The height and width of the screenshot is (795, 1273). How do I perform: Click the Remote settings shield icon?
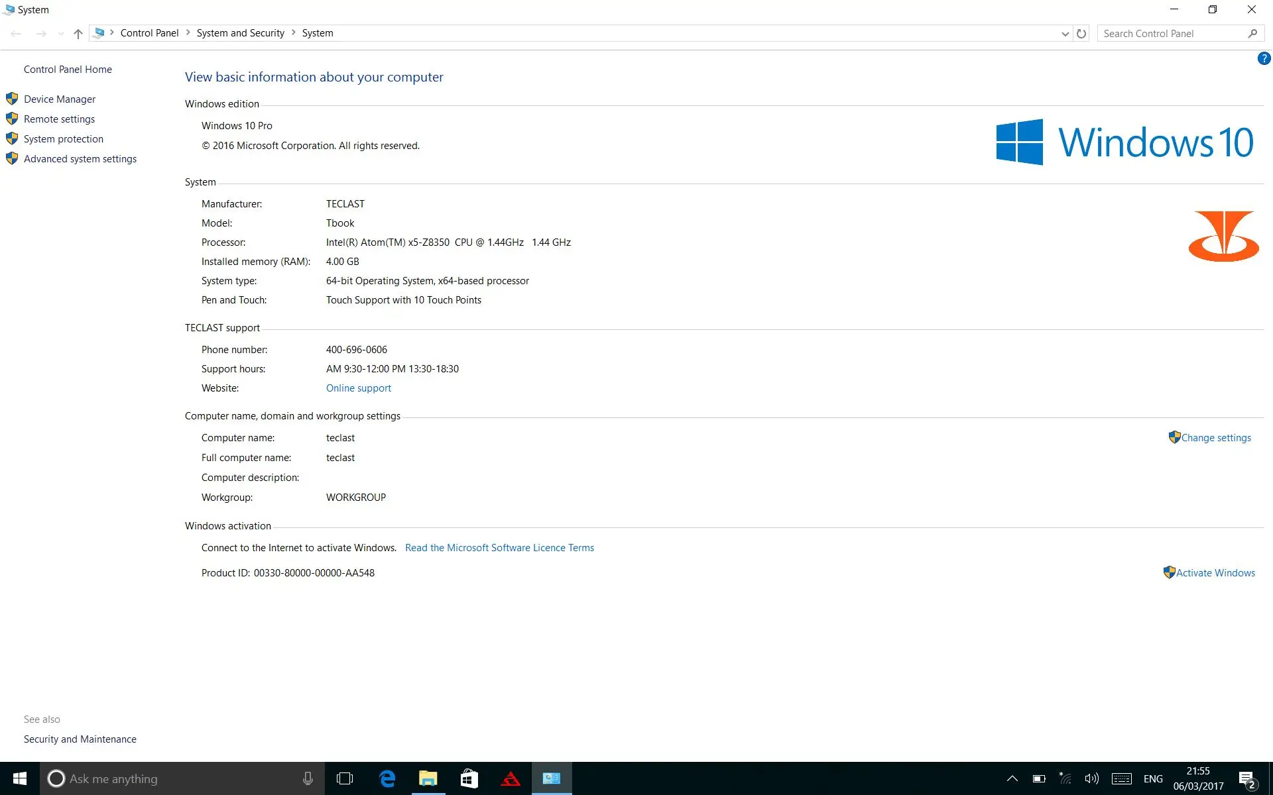(12, 119)
